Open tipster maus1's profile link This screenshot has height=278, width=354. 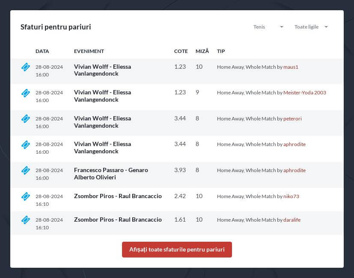point(291,67)
